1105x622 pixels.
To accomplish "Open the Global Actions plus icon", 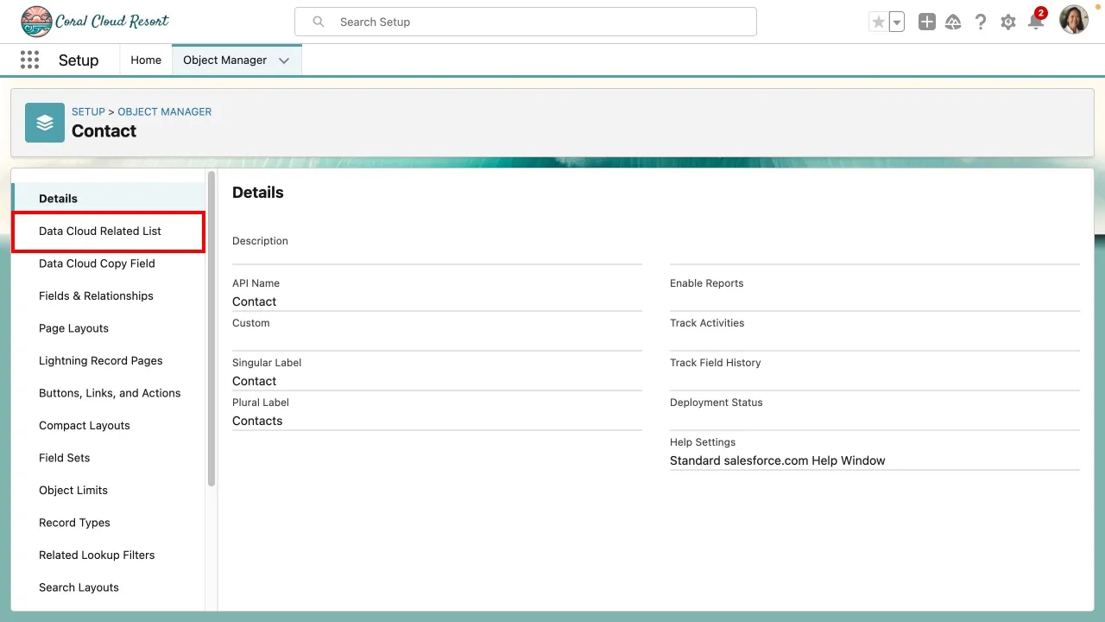I will [926, 22].
